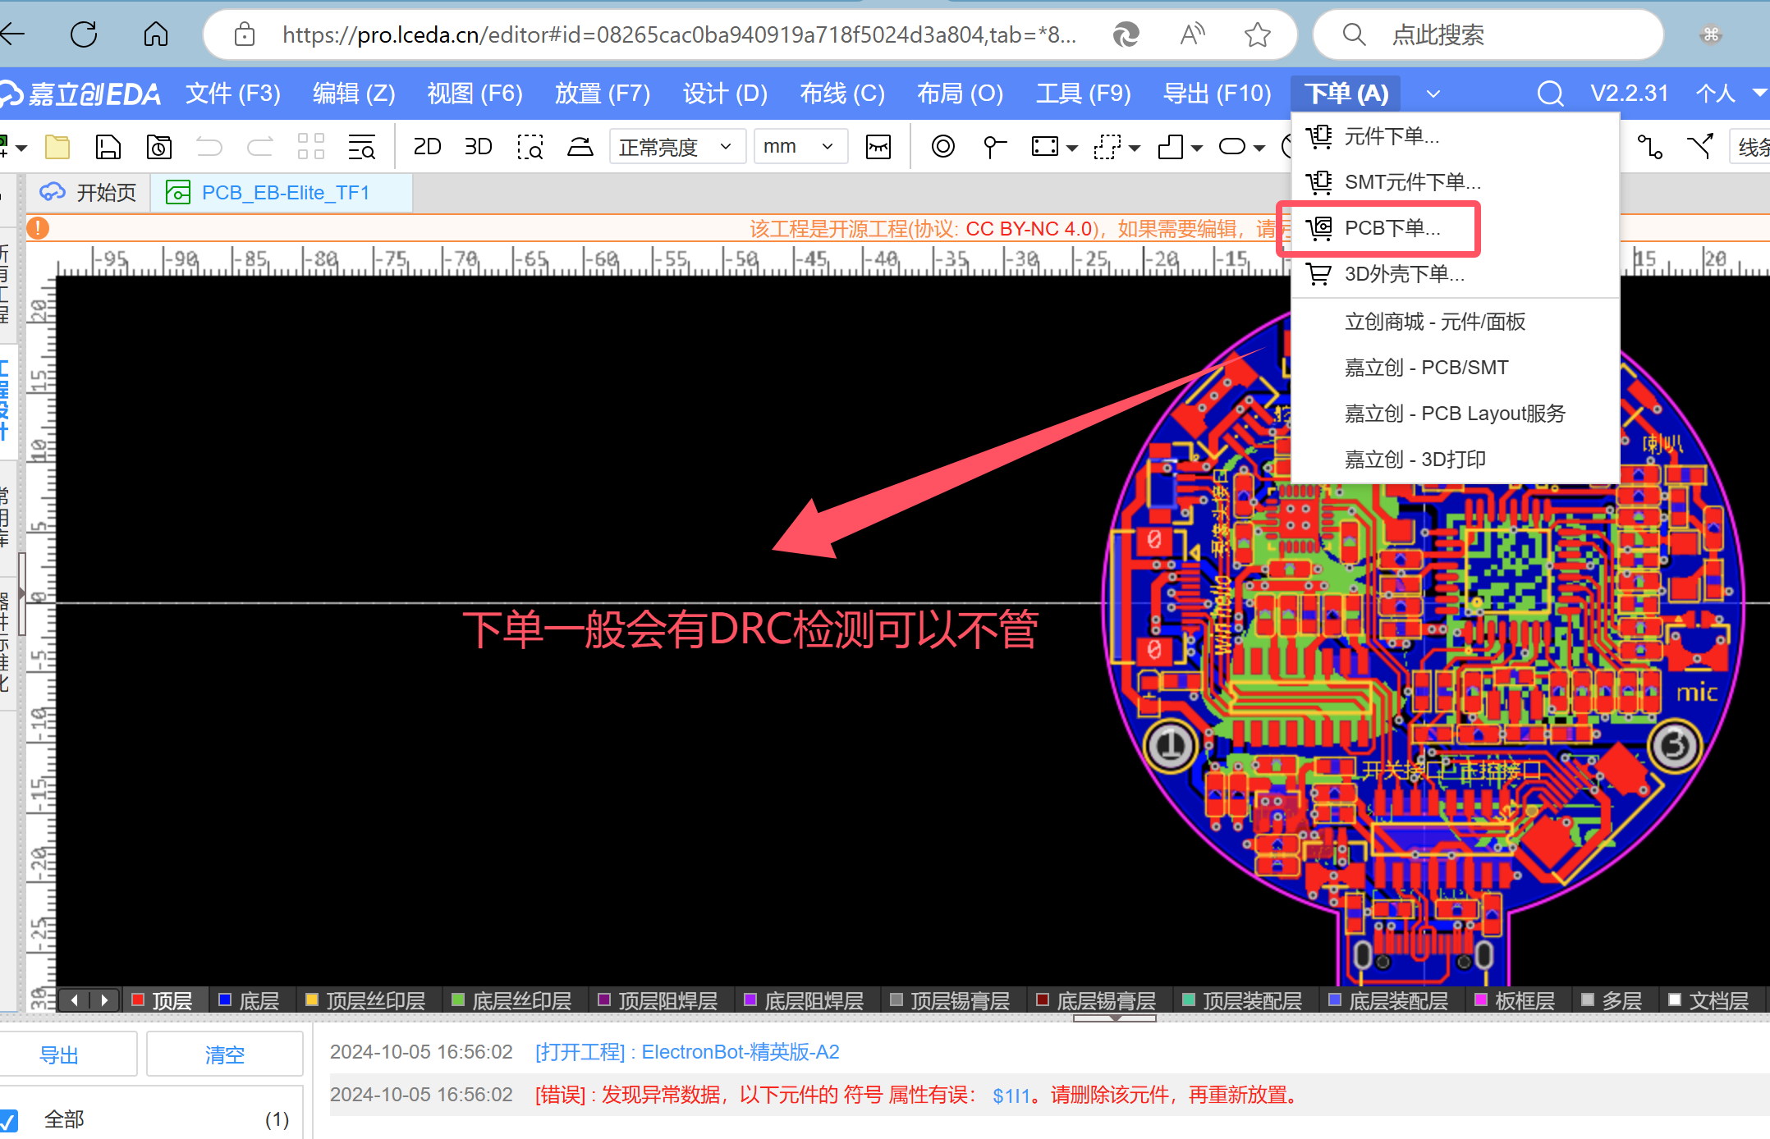Select the 底层 layer

click(x=250, y=1000)
